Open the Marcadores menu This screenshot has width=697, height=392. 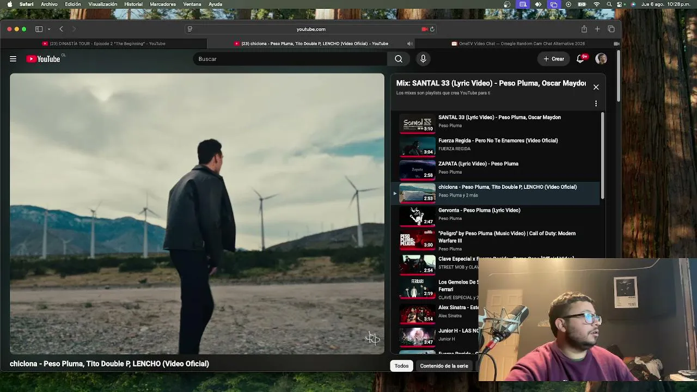point(163,4)
